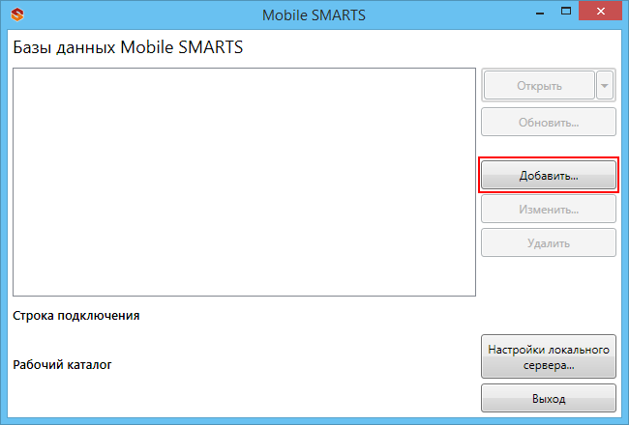629x425 pixels.
Task: Click the Рабочий каталог label
Action: click(62, 364)
